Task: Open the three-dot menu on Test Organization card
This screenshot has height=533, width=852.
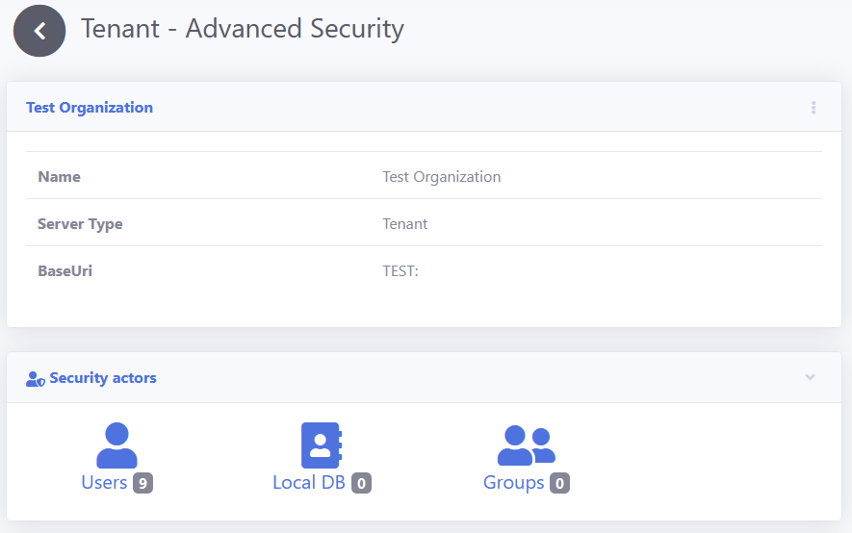Action: click(x=813, y=108)
